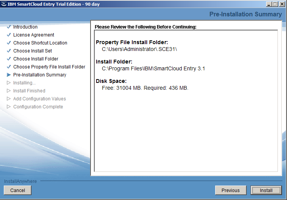
Task: Click the IBM SmartCloud title bar icon
Action: [4, 4]
